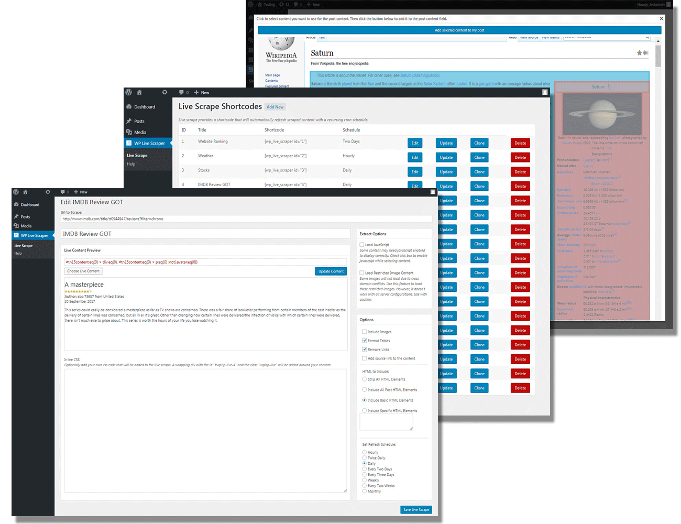Click the CSS selector field in Live Content Preview
Viewport: 681px width, 524px height.
(205, 262)
